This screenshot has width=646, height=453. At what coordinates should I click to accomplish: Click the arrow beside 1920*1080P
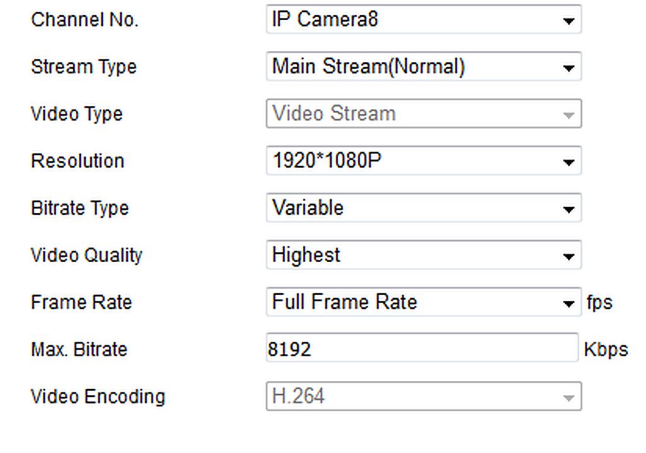(568, 162)
